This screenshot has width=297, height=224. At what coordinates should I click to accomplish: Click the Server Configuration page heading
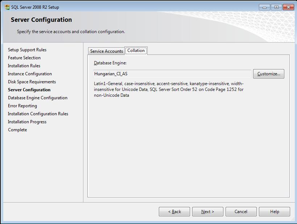click(x=41, y=20)
